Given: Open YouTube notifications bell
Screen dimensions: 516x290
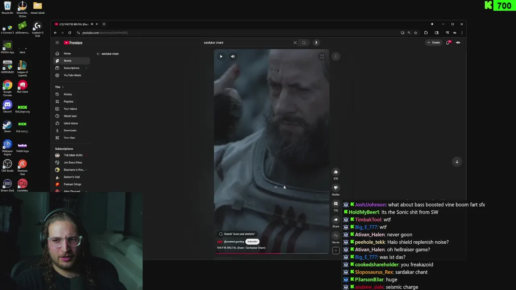Looking at the screenshot, I should [448, 43].
